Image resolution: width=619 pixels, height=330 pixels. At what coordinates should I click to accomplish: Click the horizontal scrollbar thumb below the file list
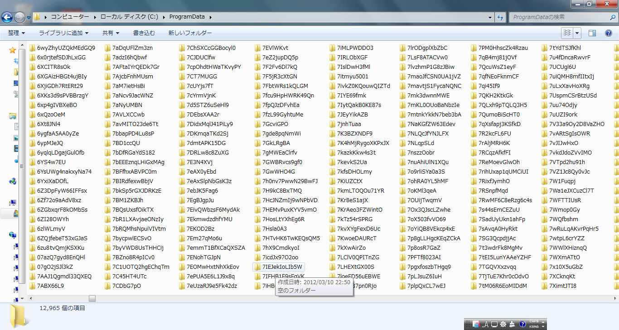click(x=92, y=298)
